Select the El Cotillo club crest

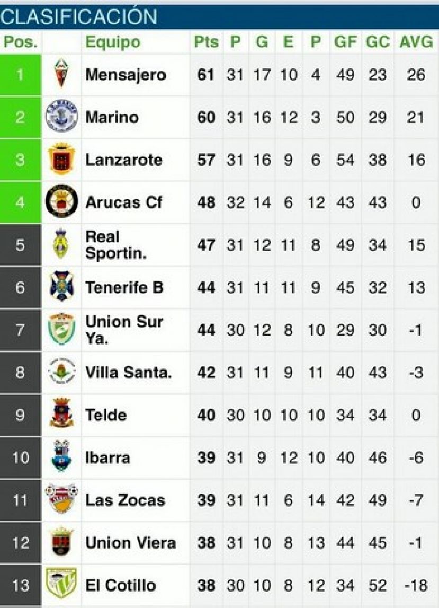pyautogui.click(x=61, y=584)
